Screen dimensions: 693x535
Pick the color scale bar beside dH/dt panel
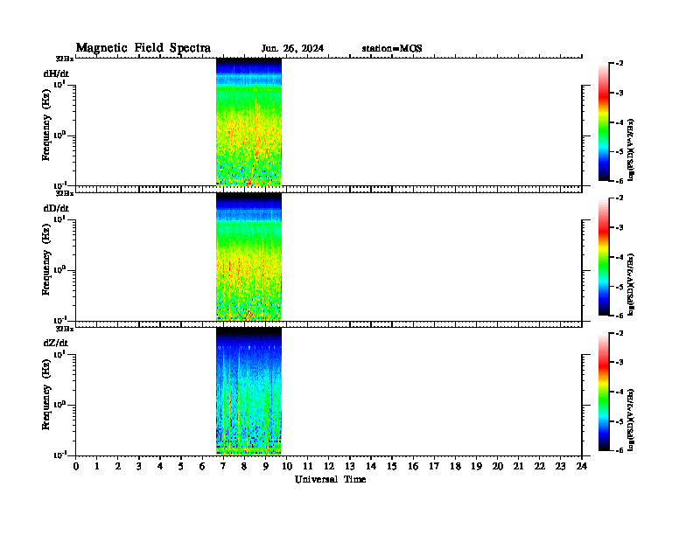click(604, 122)
